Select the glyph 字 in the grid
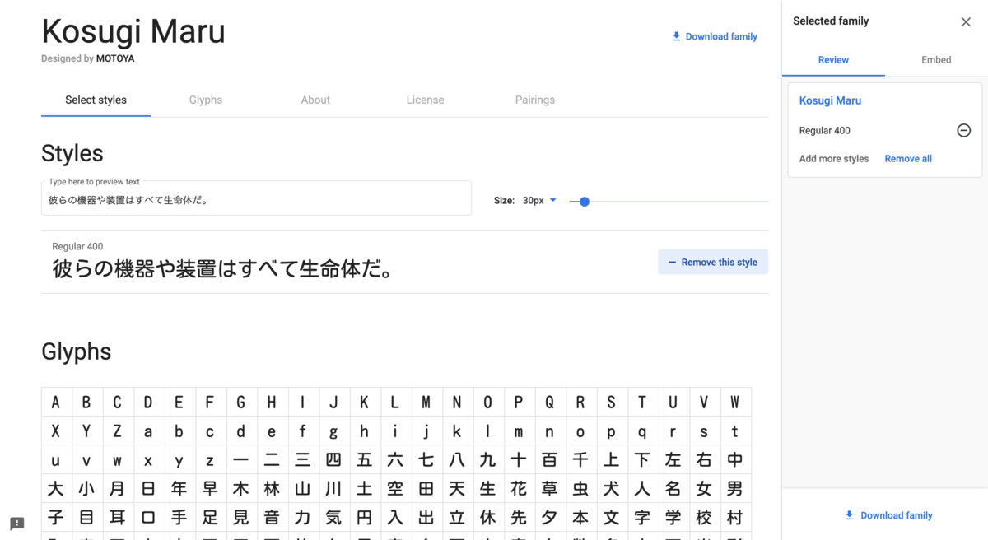This screenshot has height=540, width=988. click(642, 518)
